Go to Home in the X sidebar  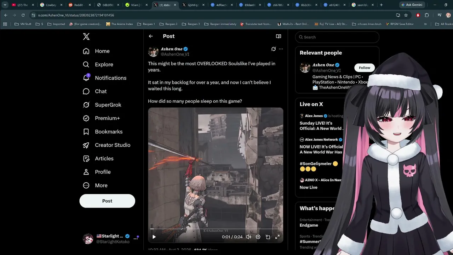[96, 51]
